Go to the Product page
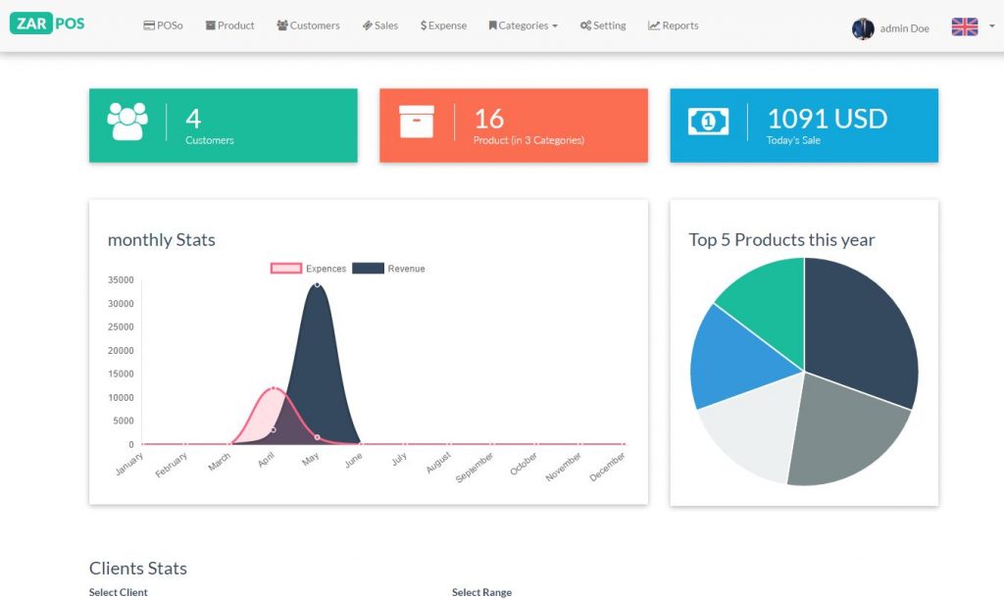Screen dimensions: 1004x599 tap(229, 25)
